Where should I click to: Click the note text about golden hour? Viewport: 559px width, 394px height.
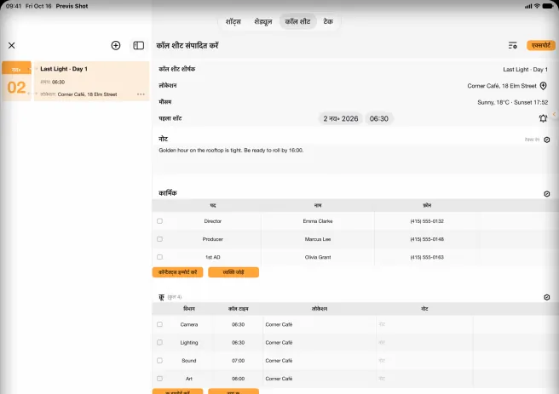click(x=231, y=151)
